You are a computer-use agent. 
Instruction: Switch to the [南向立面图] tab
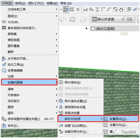coord(103,29)
